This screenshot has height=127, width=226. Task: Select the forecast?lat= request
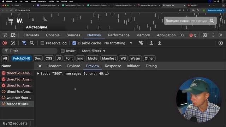[17, 104]
